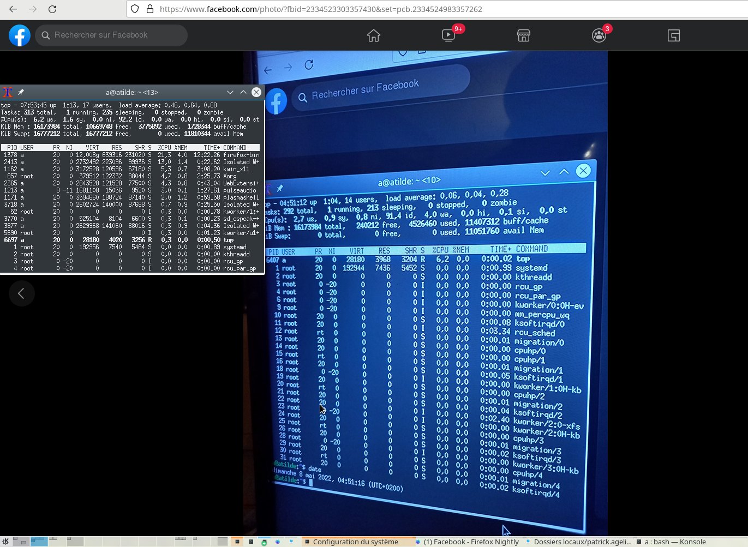
Task: Open the shield tracking protection icon
Action: pyautogui.click(x=135, y=9)
